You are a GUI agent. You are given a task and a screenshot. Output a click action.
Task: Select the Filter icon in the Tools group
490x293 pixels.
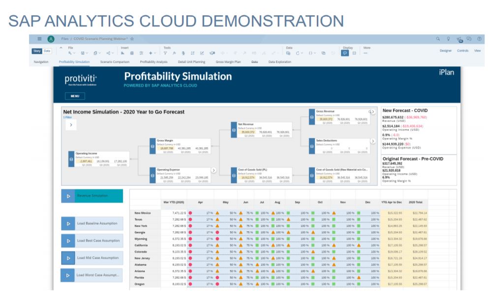[164, 53]
